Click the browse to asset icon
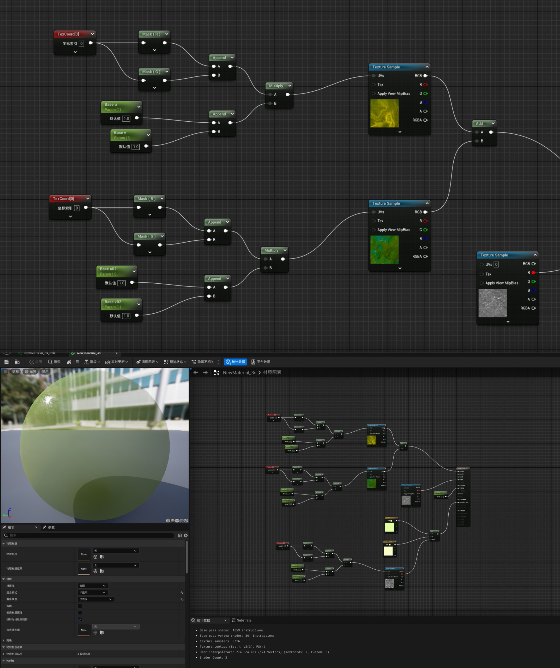Viewport: 560px width, 668px height. point(17,362)
